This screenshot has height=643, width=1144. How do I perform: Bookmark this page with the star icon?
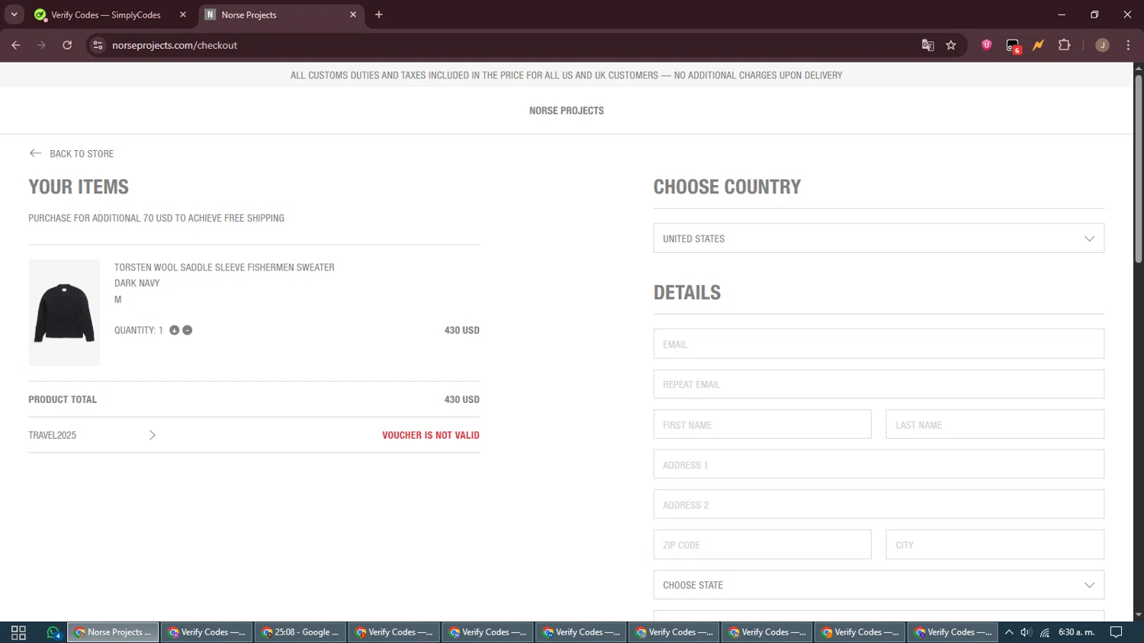pyautogui.click(x=951, y=45)
